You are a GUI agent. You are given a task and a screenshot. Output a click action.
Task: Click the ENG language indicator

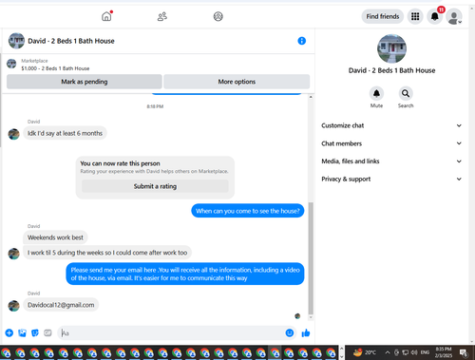[425, 352]
